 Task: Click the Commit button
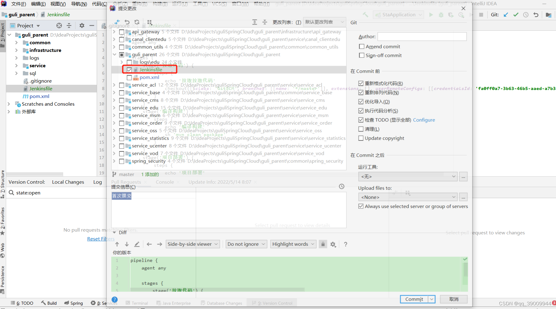point(414,299)
